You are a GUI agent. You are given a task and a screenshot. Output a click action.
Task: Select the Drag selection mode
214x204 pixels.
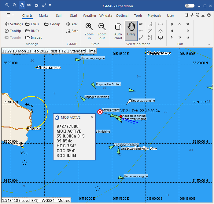[x=131, y=31]
